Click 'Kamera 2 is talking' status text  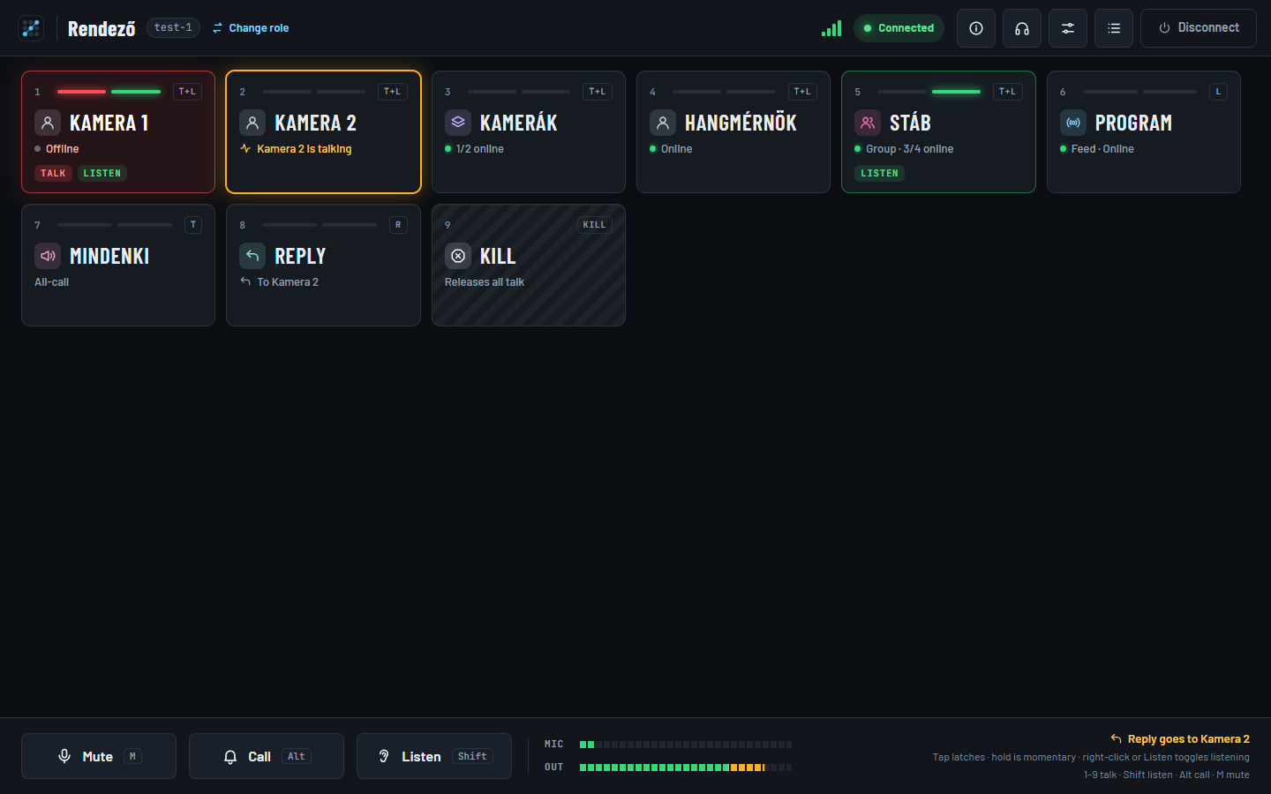pyautogui.click(x=305, y=149)
